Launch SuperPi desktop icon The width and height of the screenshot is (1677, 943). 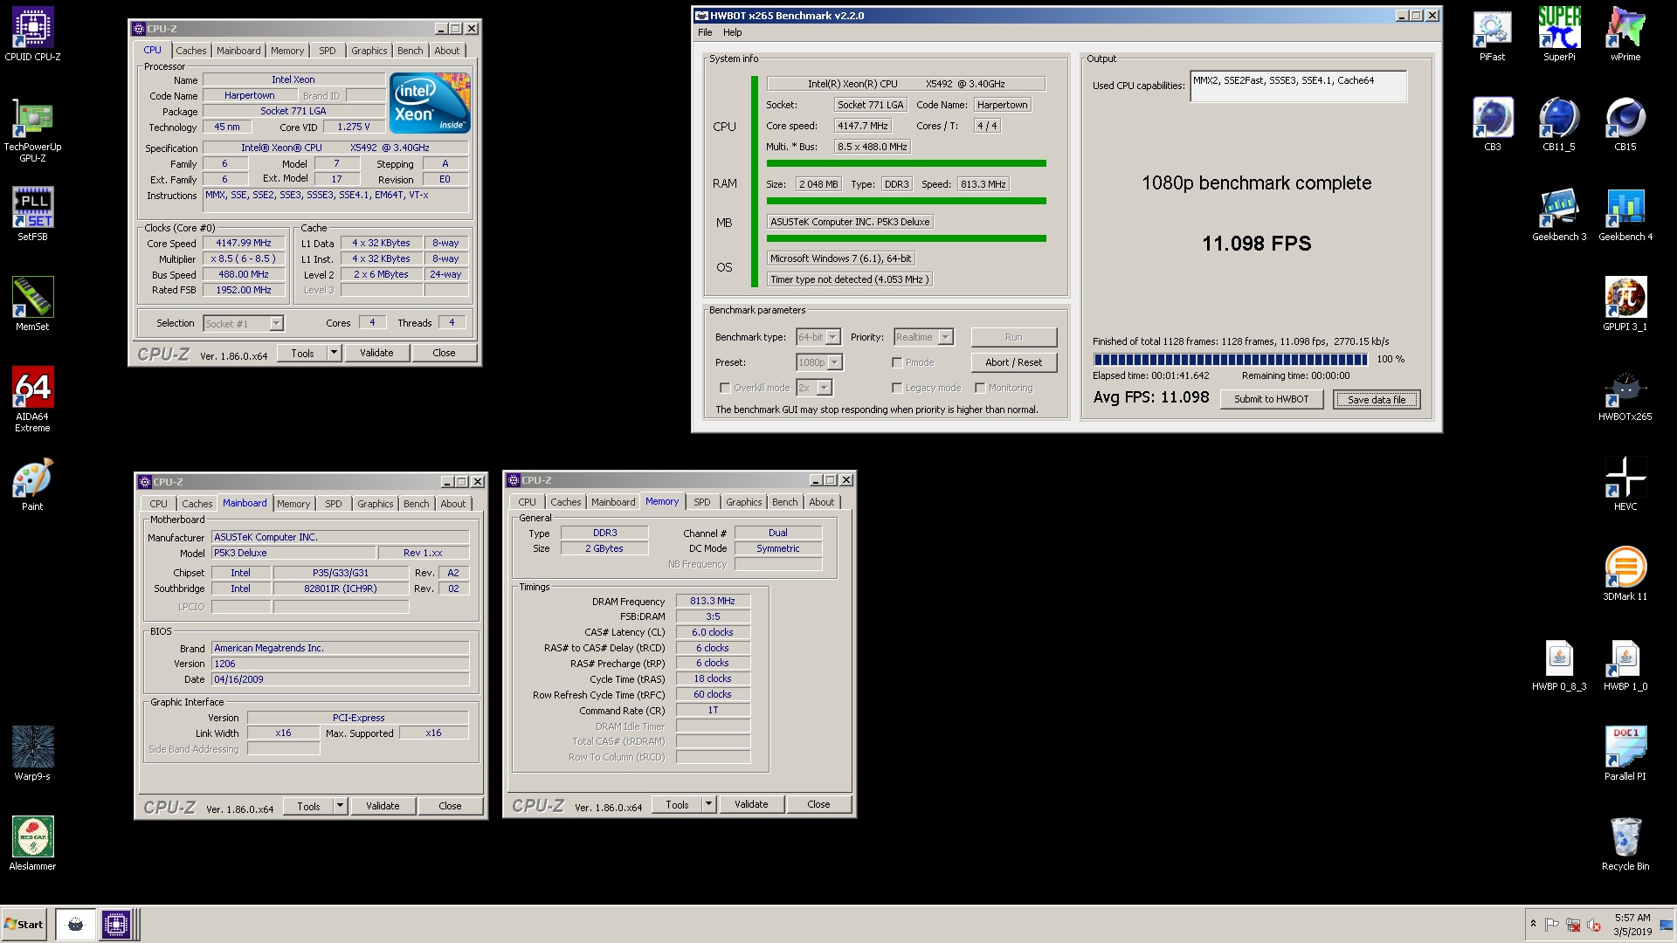click(x=1559, y=35)
